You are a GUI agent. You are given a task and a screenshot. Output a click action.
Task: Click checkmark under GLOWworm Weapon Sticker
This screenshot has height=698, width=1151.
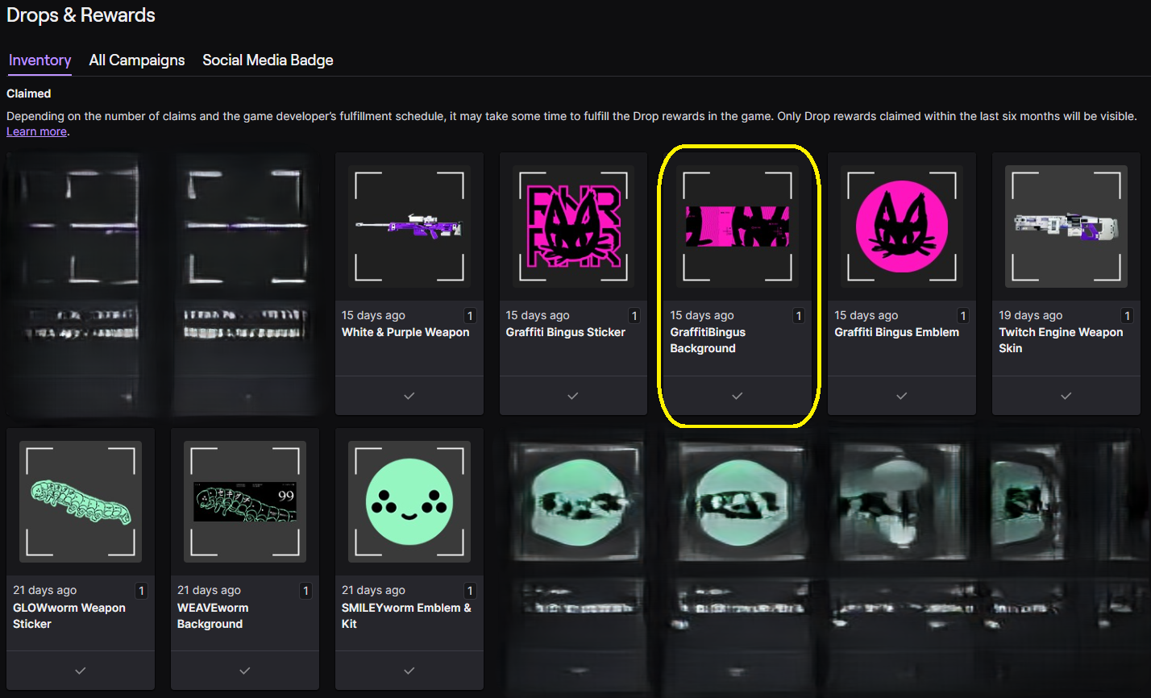coord(80,671)
